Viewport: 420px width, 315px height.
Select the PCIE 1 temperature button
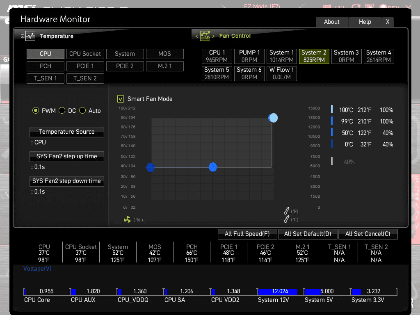click(x=85, y=66)
